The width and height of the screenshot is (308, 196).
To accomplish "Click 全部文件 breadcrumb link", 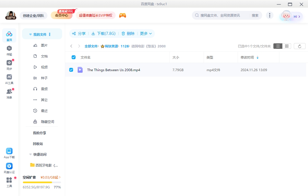I will coord(91,46).
